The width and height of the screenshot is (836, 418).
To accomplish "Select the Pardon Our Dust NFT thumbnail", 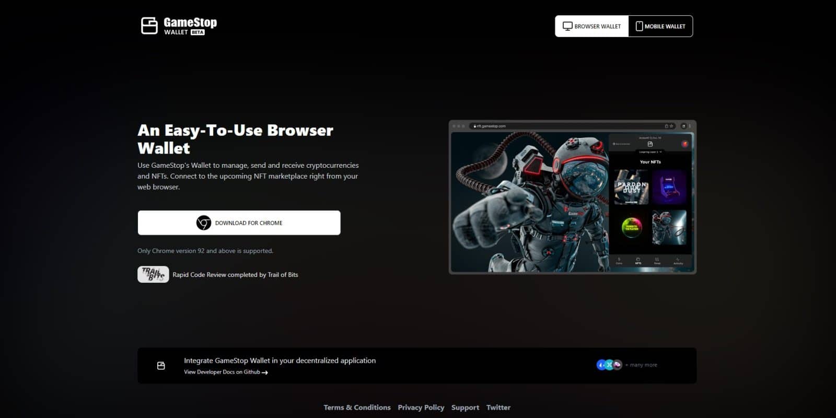I will tap(631, 187).
